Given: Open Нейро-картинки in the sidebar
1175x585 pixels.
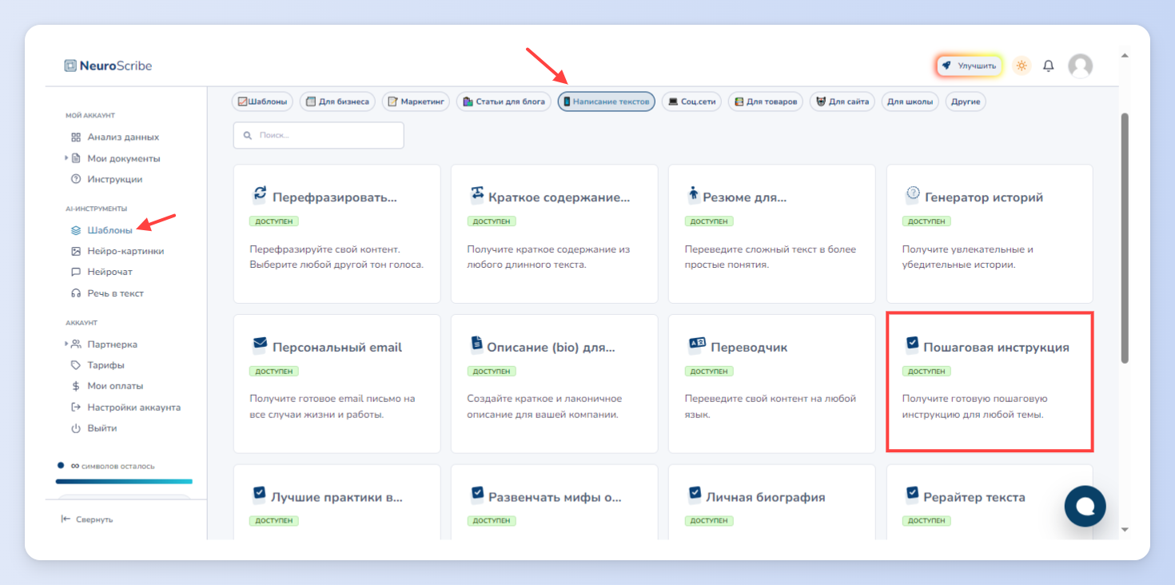Looking at the screenshot, I should point(117,251).
